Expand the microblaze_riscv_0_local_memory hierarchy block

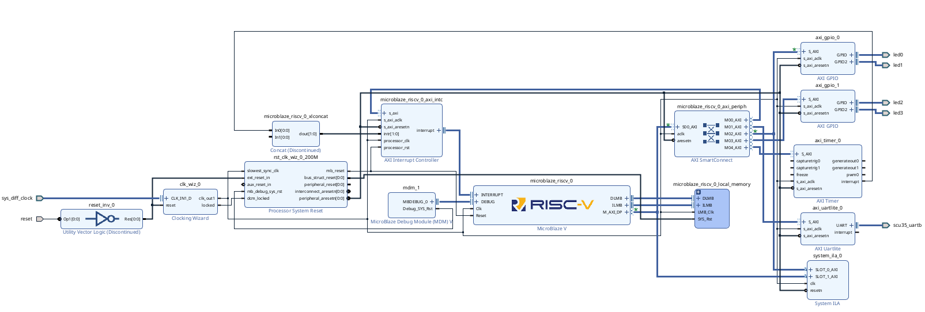pos(698,192)
